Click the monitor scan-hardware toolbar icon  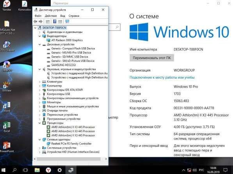(x=67, y=22)
